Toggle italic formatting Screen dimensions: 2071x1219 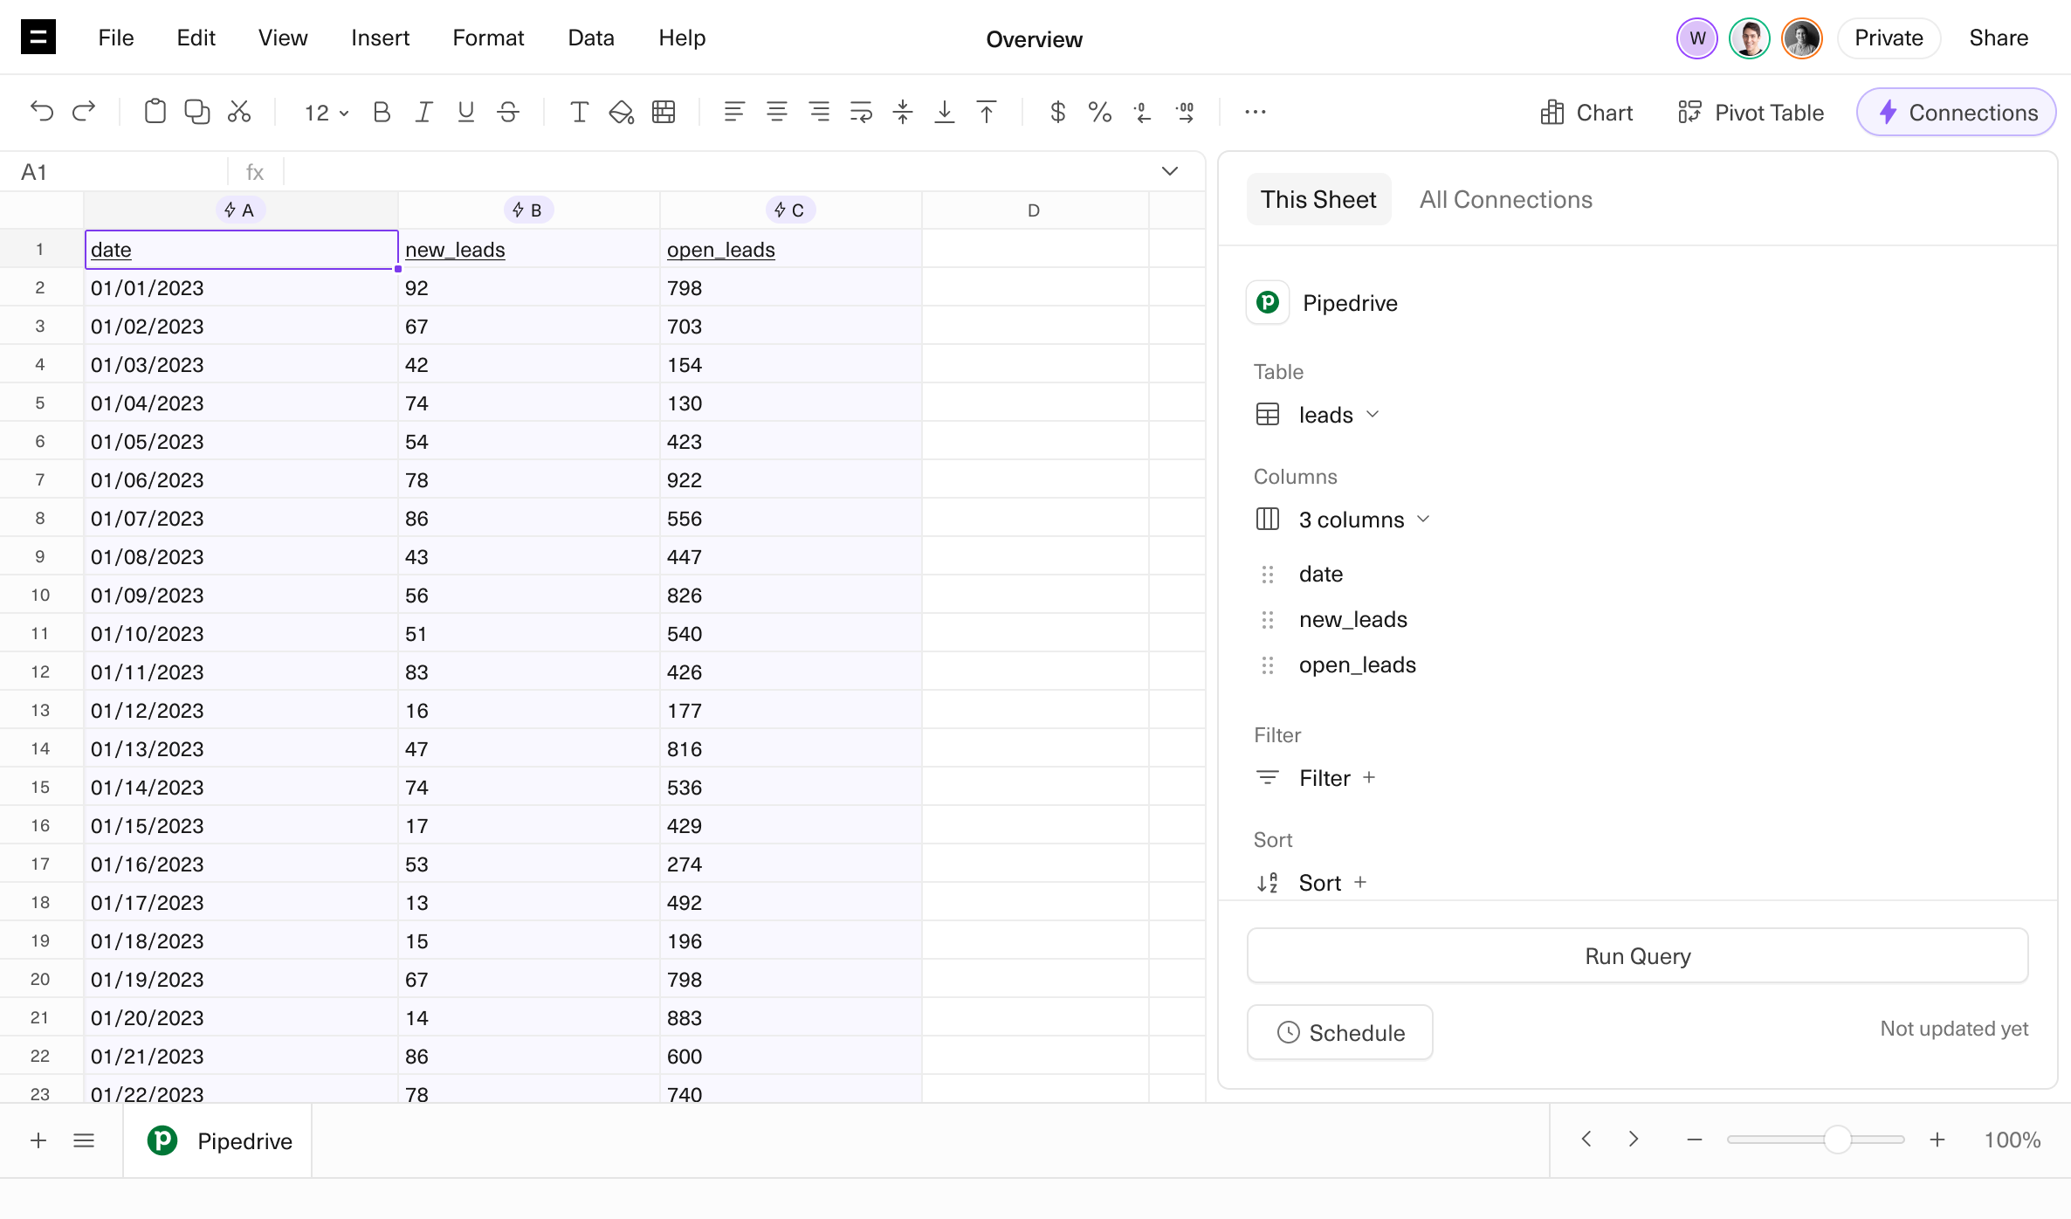pos(423,112)
